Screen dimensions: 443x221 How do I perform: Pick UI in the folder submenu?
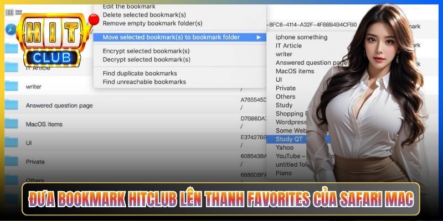279,80
